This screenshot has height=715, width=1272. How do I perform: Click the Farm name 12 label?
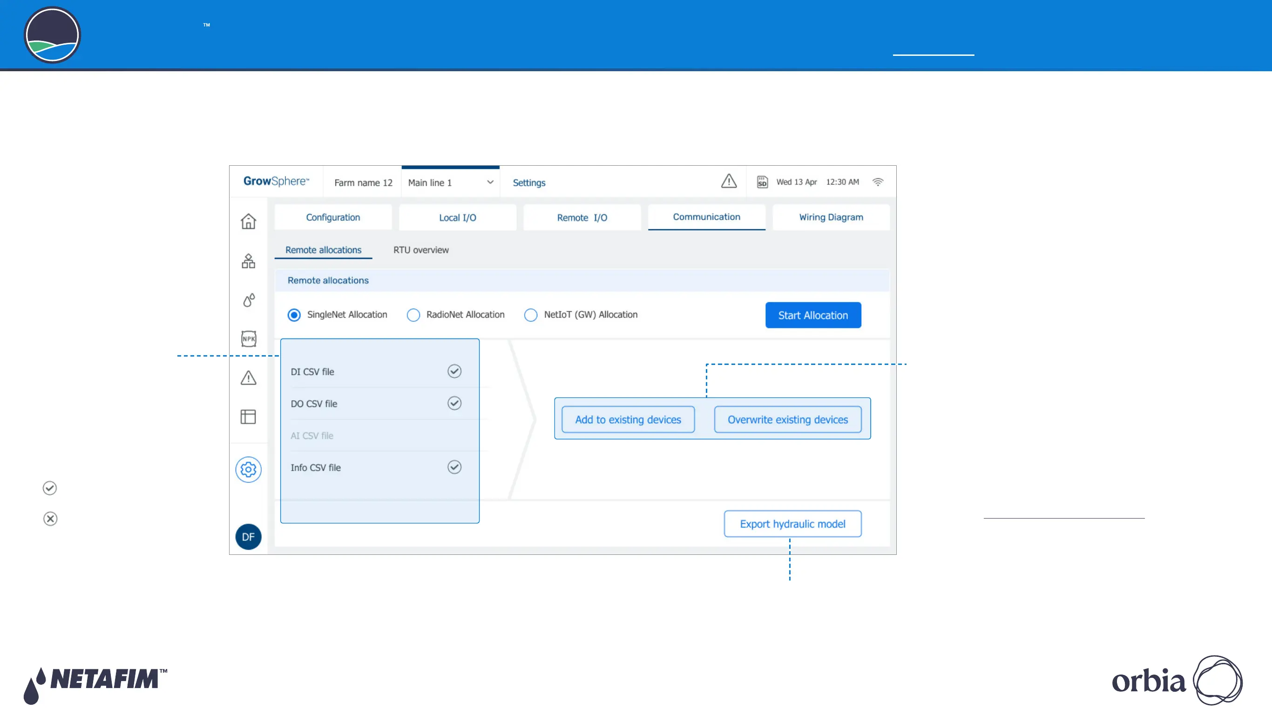363,182
